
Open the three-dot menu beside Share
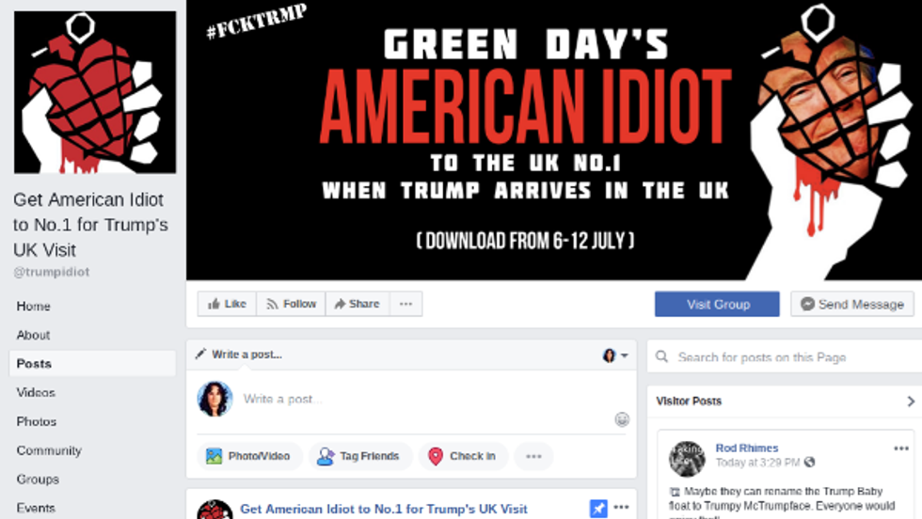[x=405, y=304]
